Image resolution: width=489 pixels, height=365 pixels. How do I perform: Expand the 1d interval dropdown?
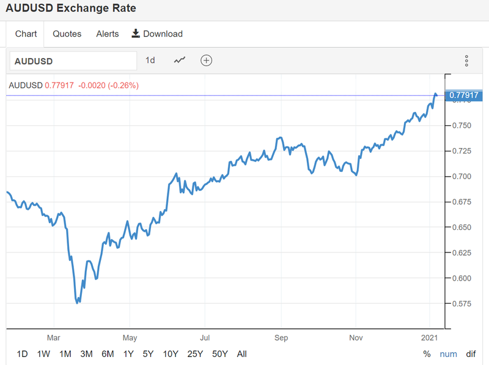(x=150, y=60)
